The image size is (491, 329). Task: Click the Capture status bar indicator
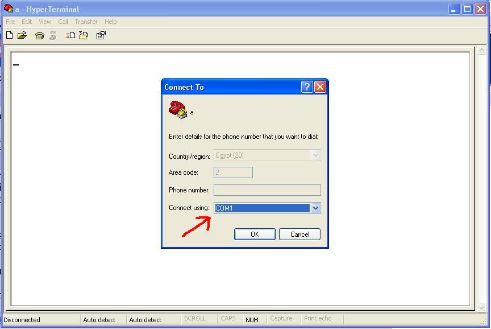tap(281, 318)
